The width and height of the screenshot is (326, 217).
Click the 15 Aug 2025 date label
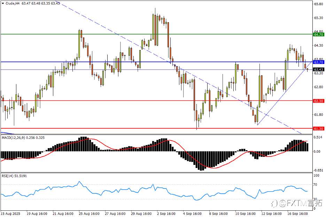coord(10,214)
